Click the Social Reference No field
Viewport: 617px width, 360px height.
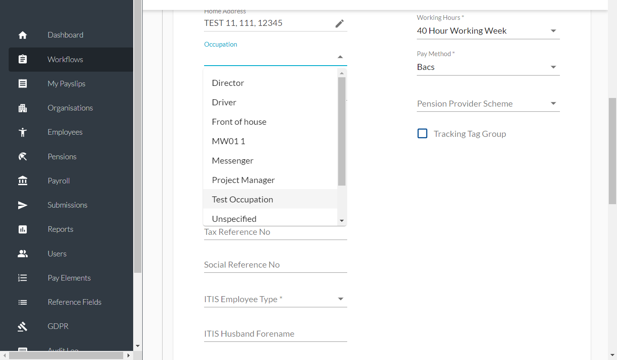tap(275, 265)
